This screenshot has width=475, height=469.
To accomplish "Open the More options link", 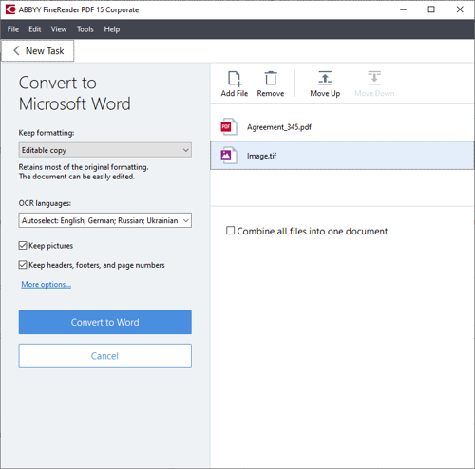I will [x=47, y=285].
